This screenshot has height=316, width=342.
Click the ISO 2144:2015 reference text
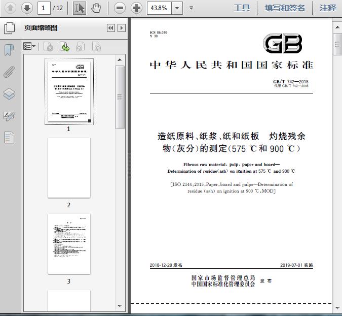click(x=232, y=187)
